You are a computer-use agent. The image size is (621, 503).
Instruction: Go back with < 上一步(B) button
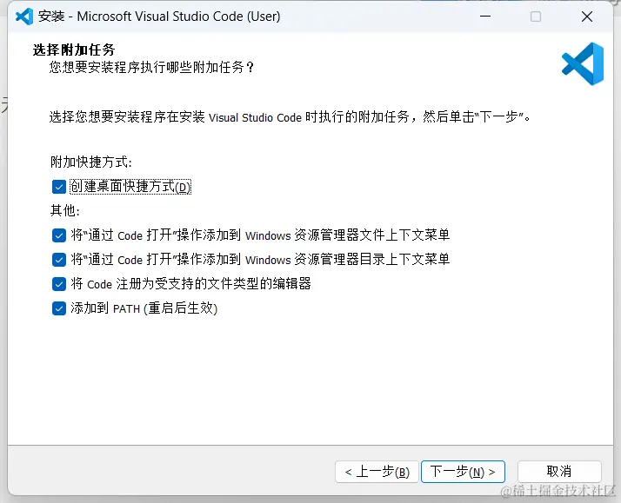point(377,472)
